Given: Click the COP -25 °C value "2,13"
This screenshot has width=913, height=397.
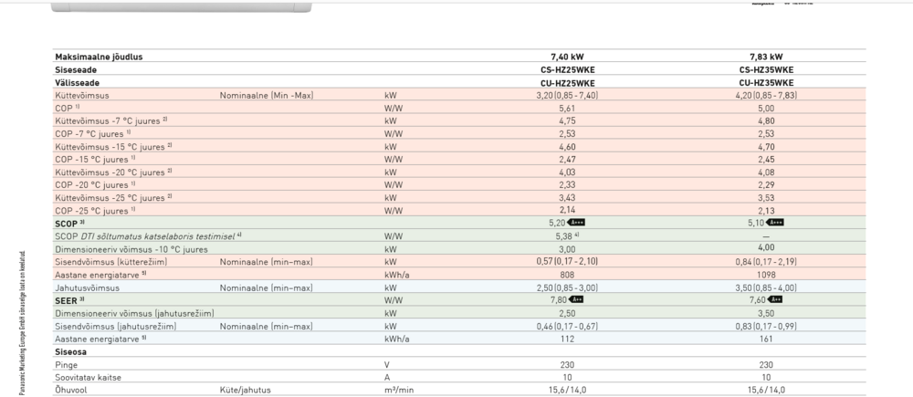Looking at the screenshot, I should point(766,211).
